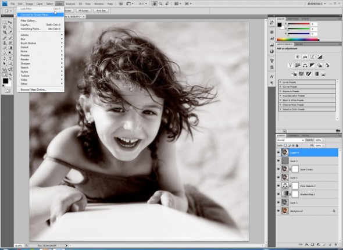Click the layer style fx icon
343x250 pixels.
307,245
